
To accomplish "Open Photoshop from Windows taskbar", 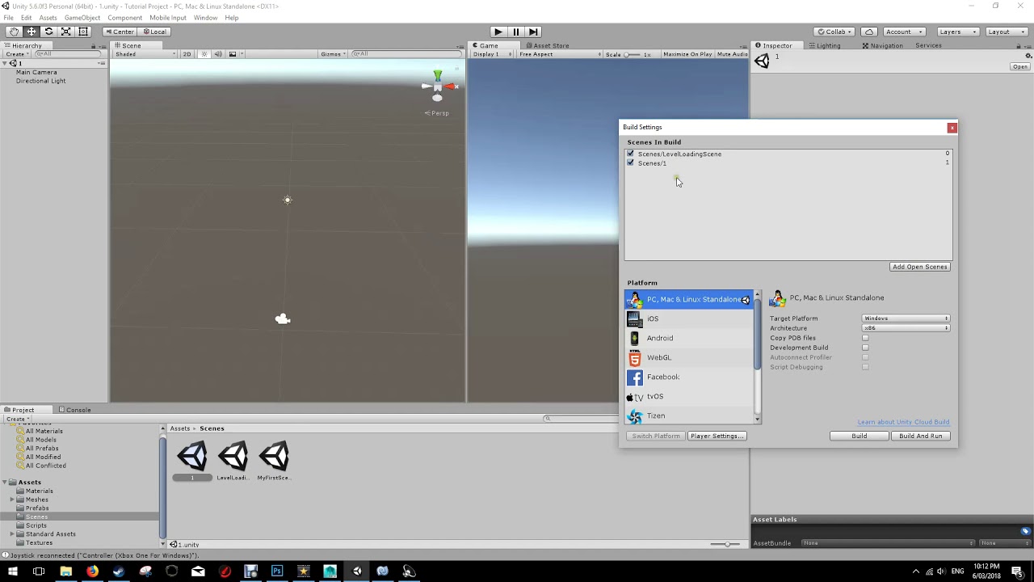I will click(x=277, y=571).
